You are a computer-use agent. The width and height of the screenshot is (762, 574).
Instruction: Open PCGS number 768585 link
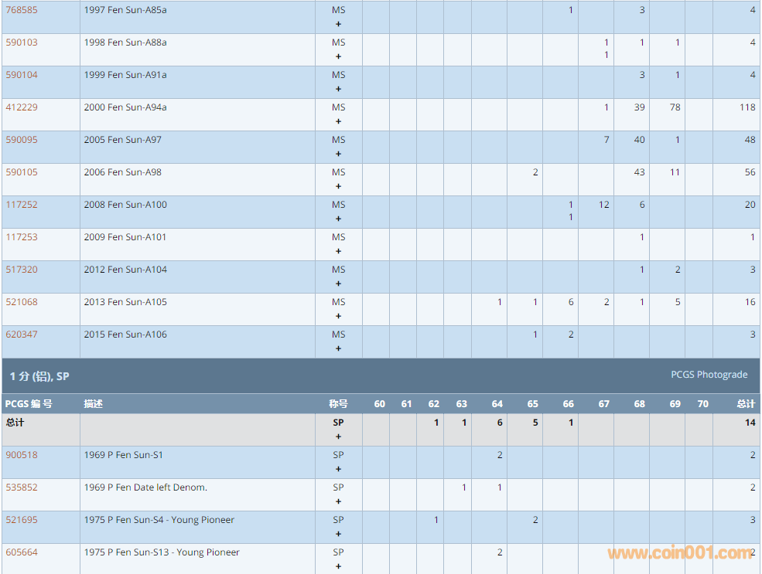21,10
